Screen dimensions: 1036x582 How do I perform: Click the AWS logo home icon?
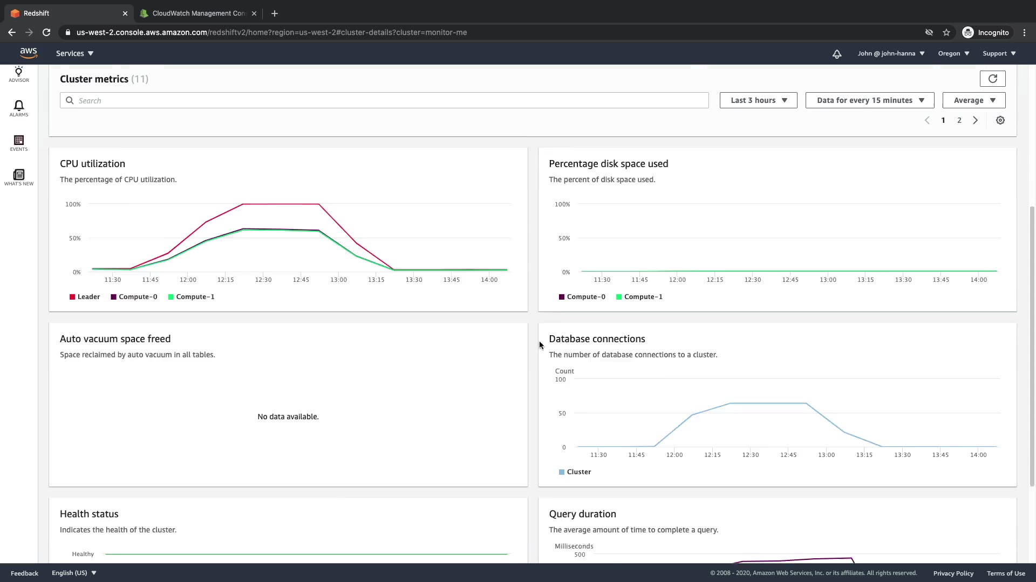point(28,53)
